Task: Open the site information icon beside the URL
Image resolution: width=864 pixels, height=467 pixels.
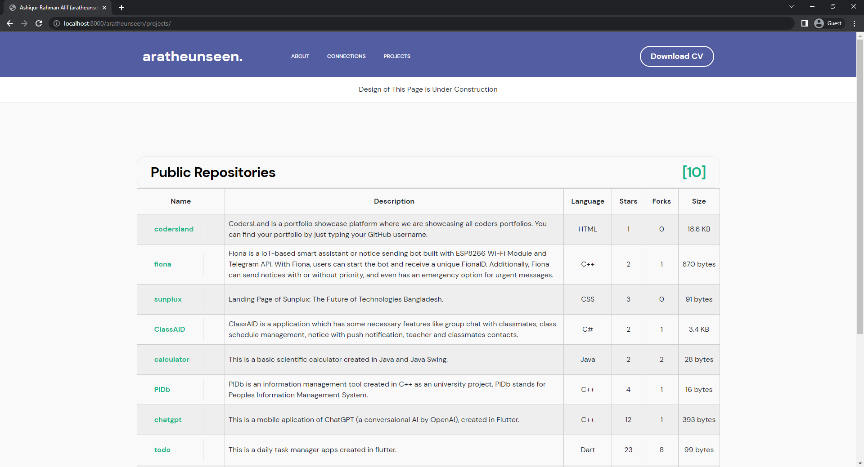Action: 56,23
